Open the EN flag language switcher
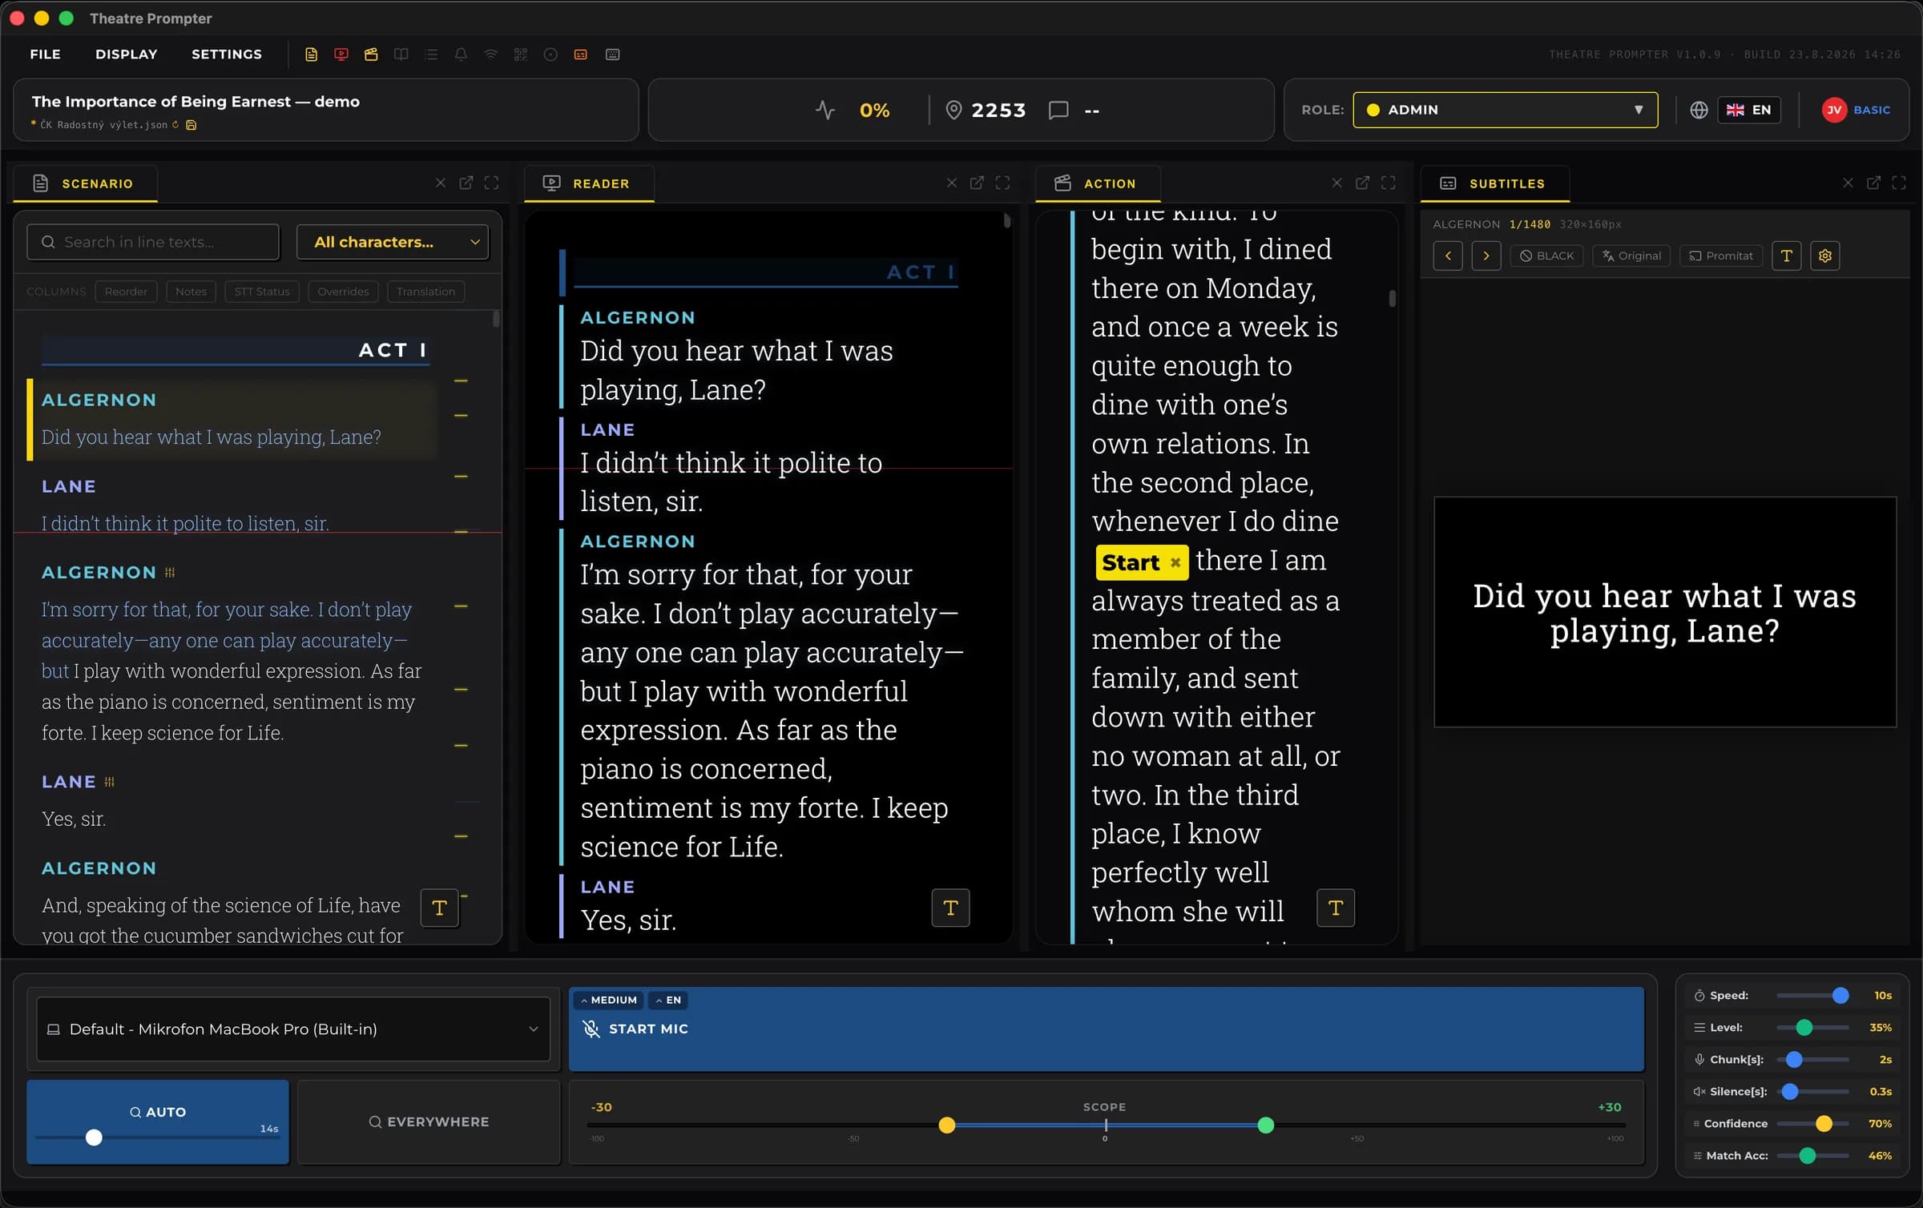The height and width of the screenshot is (1208, 1923). click(1749, 110)
